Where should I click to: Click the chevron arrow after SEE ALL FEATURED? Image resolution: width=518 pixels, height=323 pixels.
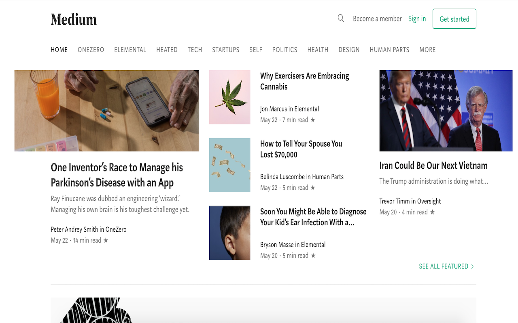[472, 266]
